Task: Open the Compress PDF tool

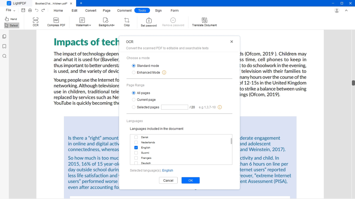Action: tap(56, 21)
